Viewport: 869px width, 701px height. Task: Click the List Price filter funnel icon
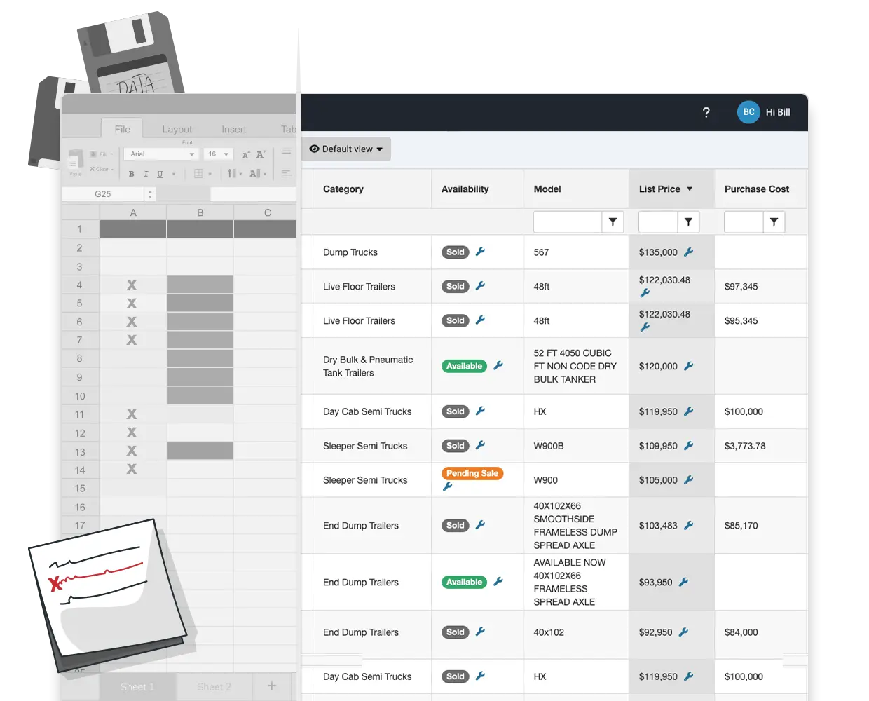(x=688, y=222)
